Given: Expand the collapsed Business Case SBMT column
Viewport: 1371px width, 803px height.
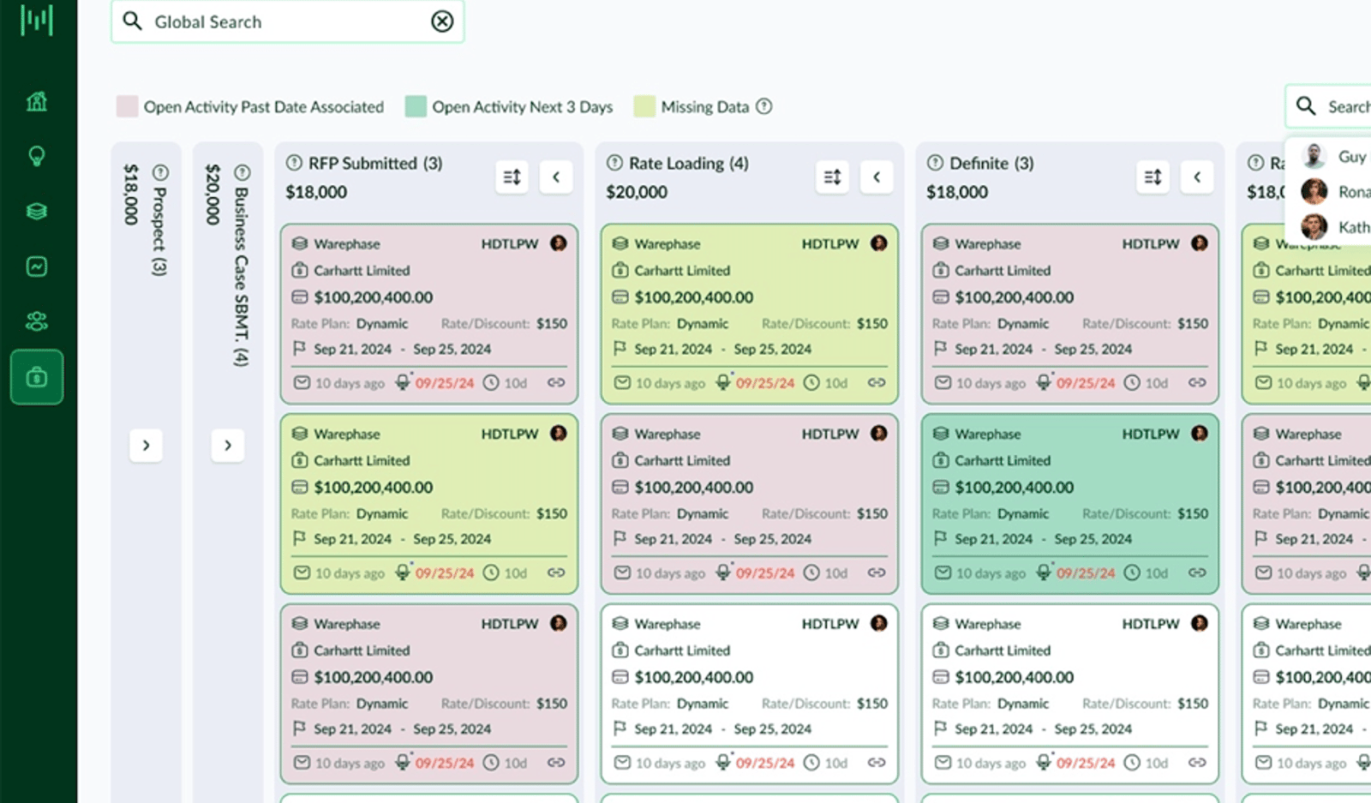Looking at the screenshot, I should 228,445.
